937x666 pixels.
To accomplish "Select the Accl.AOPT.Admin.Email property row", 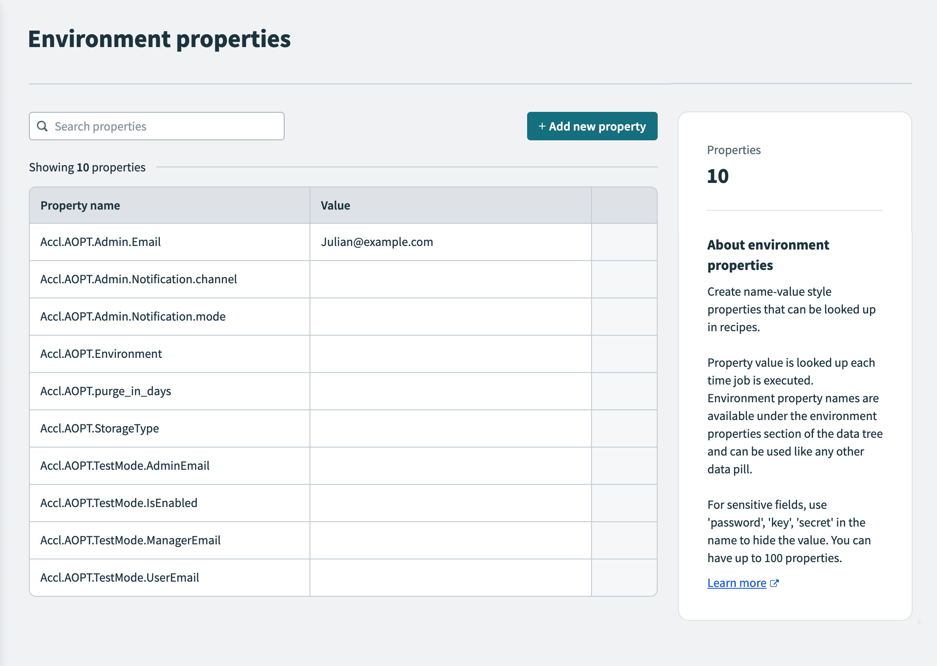I will pyautogui.click(x=101, y=242).
